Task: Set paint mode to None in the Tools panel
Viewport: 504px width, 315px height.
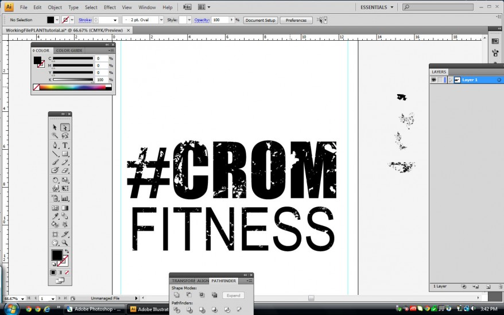Action: point(67,273)
